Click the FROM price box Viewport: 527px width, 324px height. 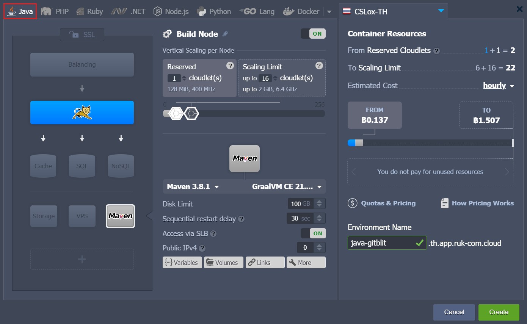[x=375, y=115]
